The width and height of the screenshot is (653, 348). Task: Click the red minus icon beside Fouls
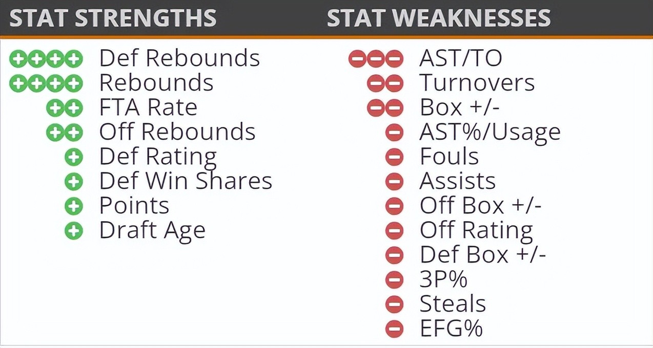(394, 157)
